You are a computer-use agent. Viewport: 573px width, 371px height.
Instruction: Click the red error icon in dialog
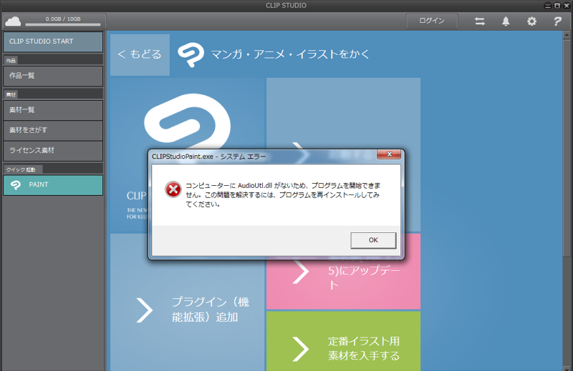point(173,189)
